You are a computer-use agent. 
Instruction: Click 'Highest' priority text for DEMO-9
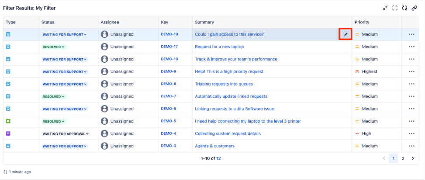[370, 71]
